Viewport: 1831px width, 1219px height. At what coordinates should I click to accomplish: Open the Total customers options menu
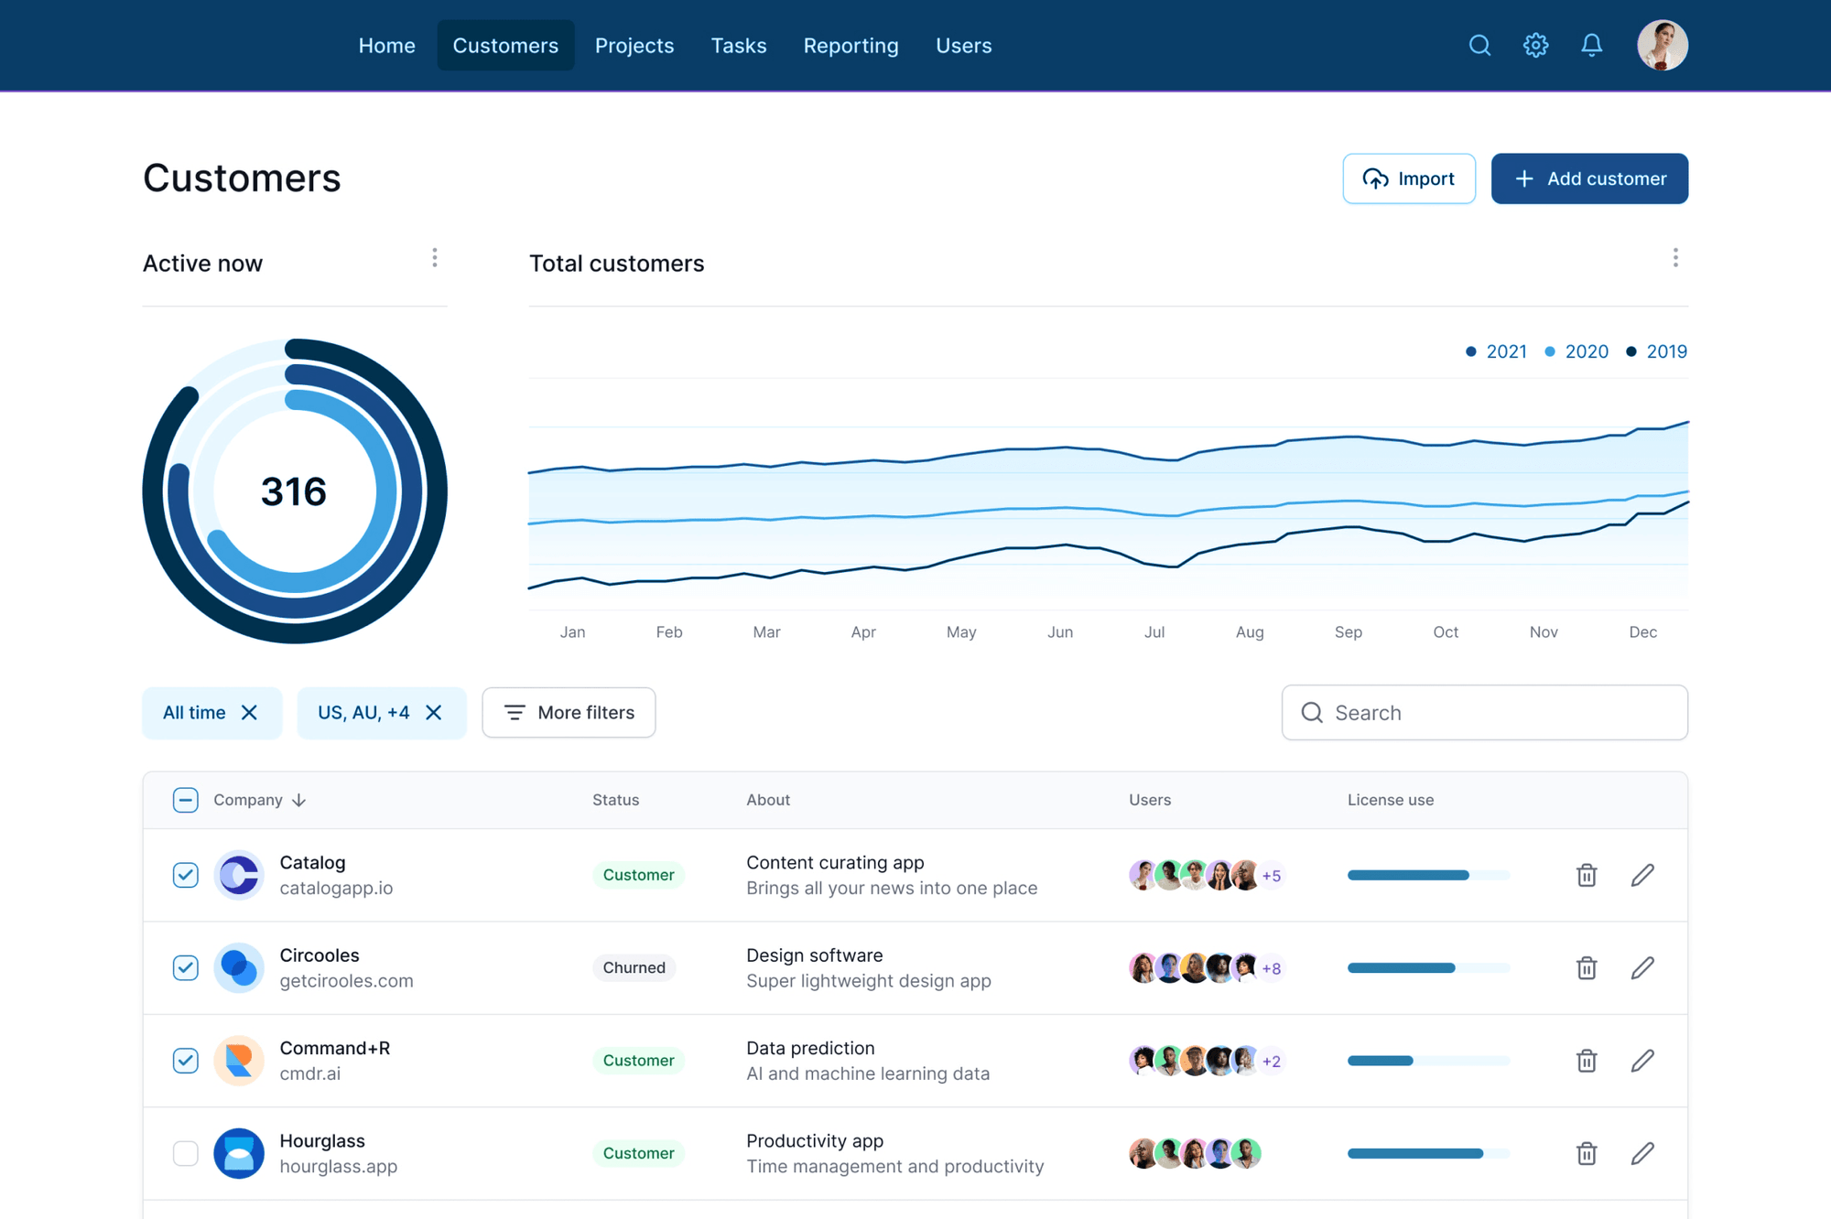click(1675, 258)
